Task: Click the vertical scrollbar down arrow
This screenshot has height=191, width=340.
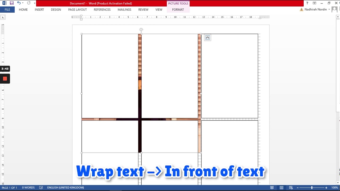Action: (x=338, y=183)
